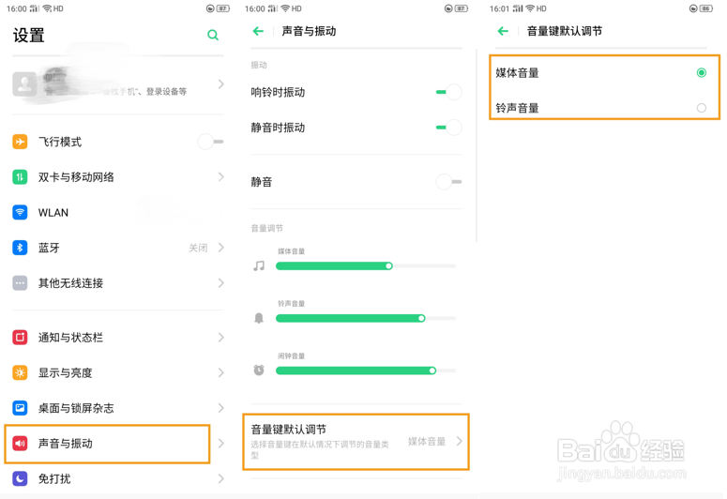The image size is (727, 499).
Task: Tap the account avatar icon
Action: [24, 83]
